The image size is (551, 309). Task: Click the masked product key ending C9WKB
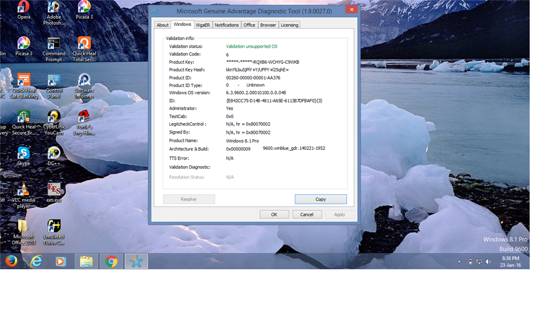click(x=263, y=62)
